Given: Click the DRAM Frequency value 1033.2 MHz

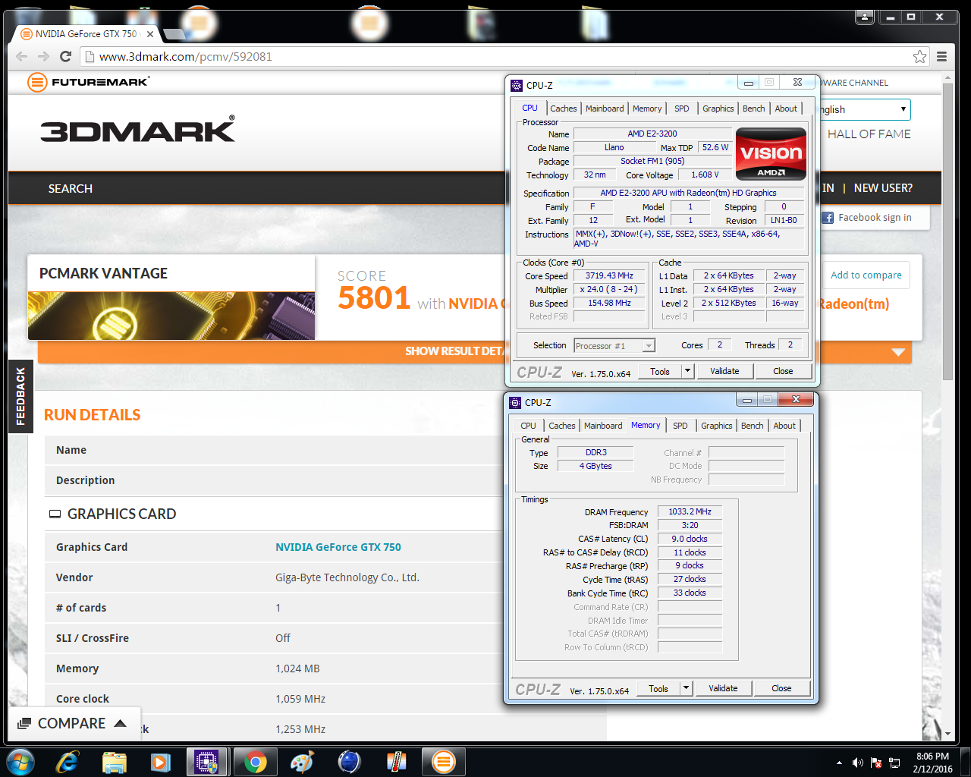Looking at the screenshot, I should pos(690,512).
